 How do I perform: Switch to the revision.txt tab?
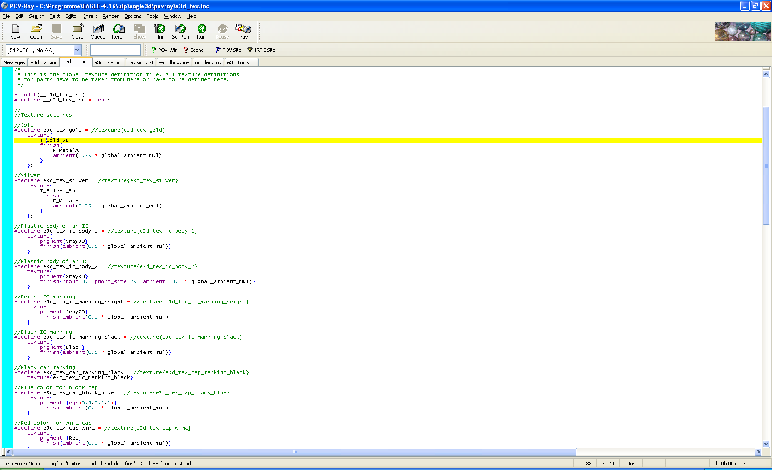point(141,62)
